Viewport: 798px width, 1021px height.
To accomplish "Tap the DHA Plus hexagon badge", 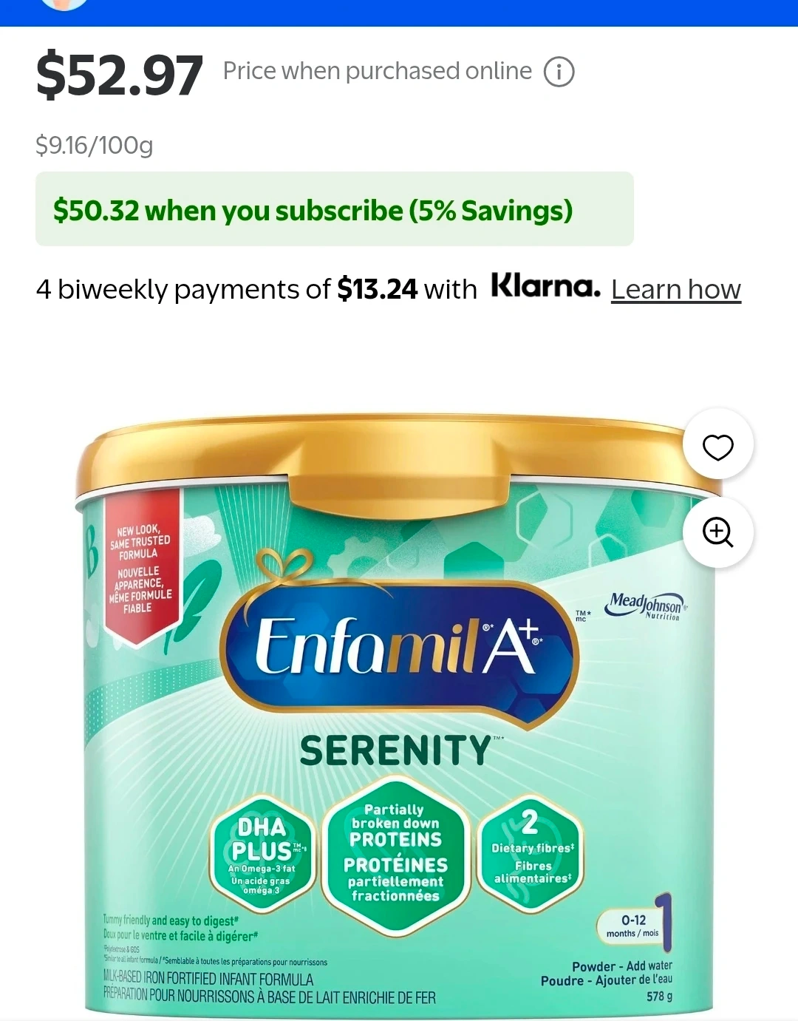I will pyautogui.click(x=263, y=854).
